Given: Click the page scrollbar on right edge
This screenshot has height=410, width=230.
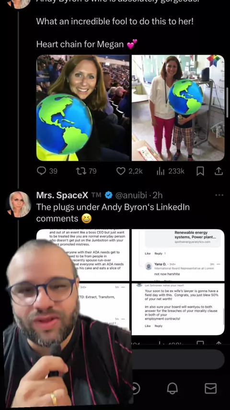Looking at the screenshot, I should (x=228, y=103).
